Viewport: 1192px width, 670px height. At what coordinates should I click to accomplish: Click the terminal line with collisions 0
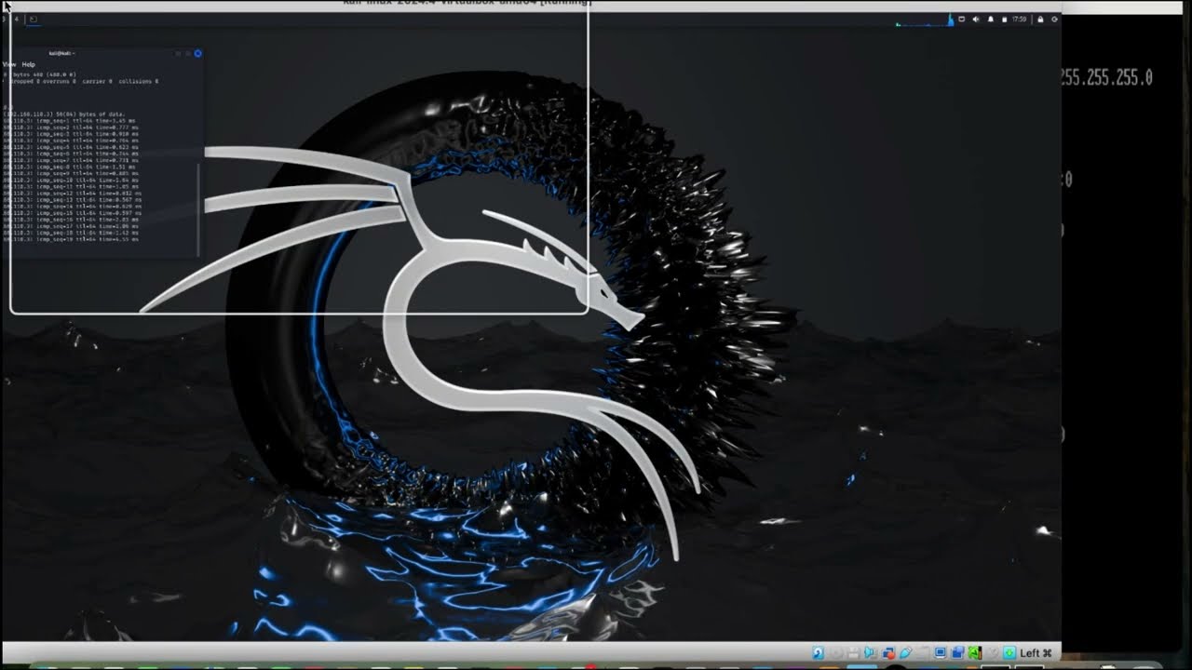pyautogui.click(x=80, y=82)
